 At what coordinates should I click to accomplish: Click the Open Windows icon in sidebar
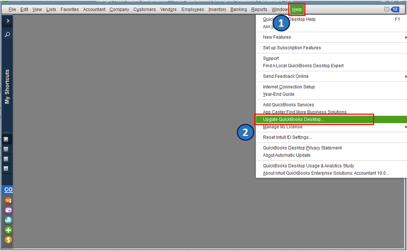(x=6, y=169)
